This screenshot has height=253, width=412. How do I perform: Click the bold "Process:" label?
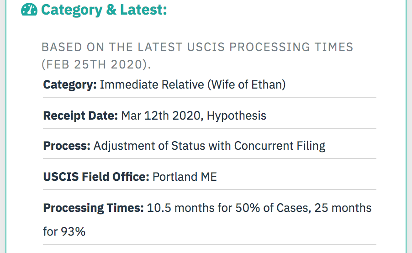pos(67,146)
